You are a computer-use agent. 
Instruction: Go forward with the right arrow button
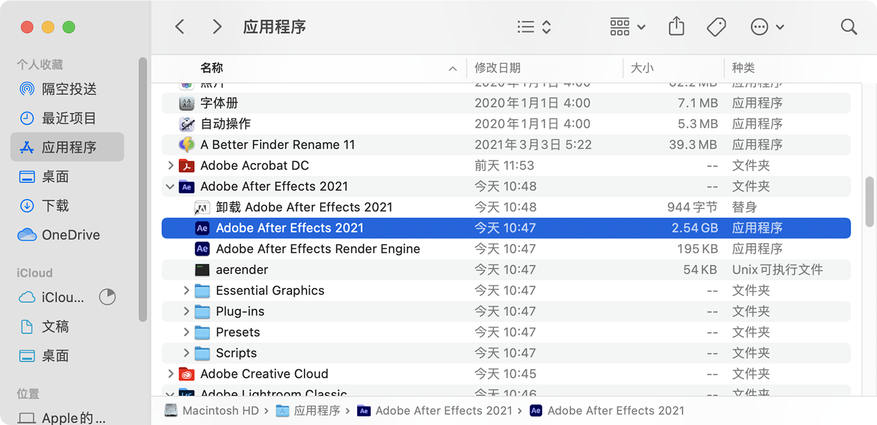217,26
